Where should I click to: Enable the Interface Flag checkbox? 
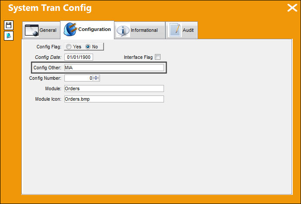click(x=157, y=57)
